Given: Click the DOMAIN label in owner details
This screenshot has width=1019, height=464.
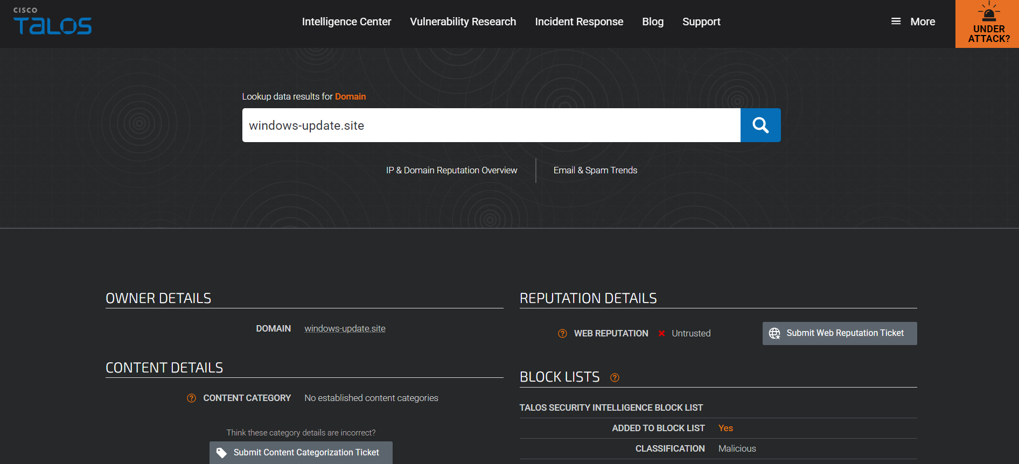Looking at the screenshot, I should 273,328.
